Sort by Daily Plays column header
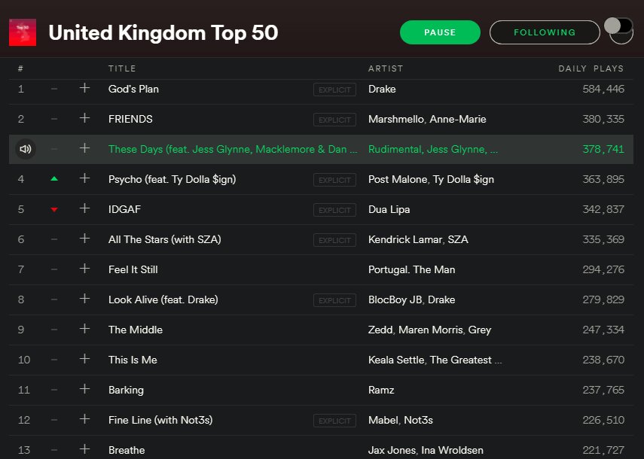 click(x=591, y=68)
